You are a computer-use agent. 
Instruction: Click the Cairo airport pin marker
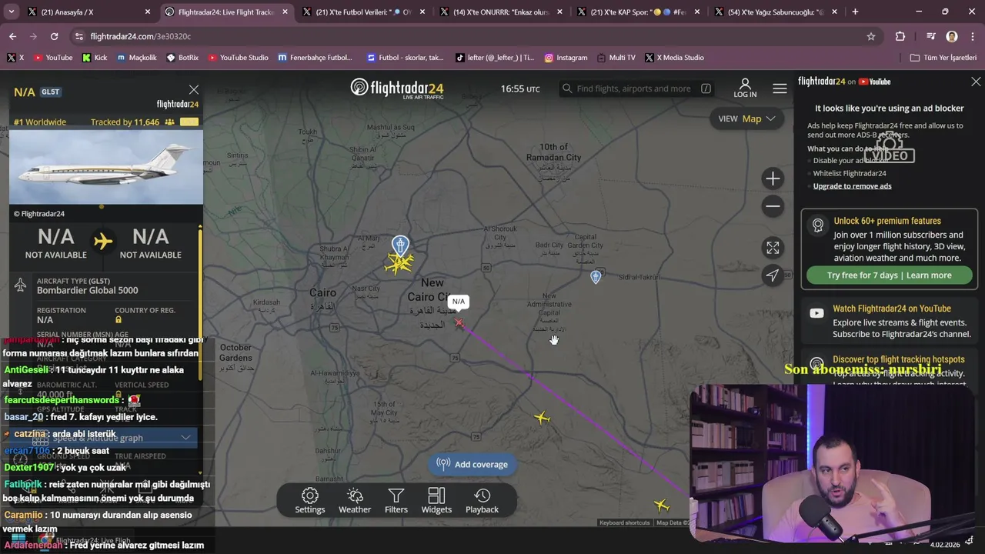click(x=400, y=245)
